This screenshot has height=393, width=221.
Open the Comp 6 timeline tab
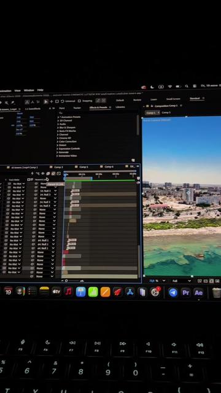click(x=109, y=166)
